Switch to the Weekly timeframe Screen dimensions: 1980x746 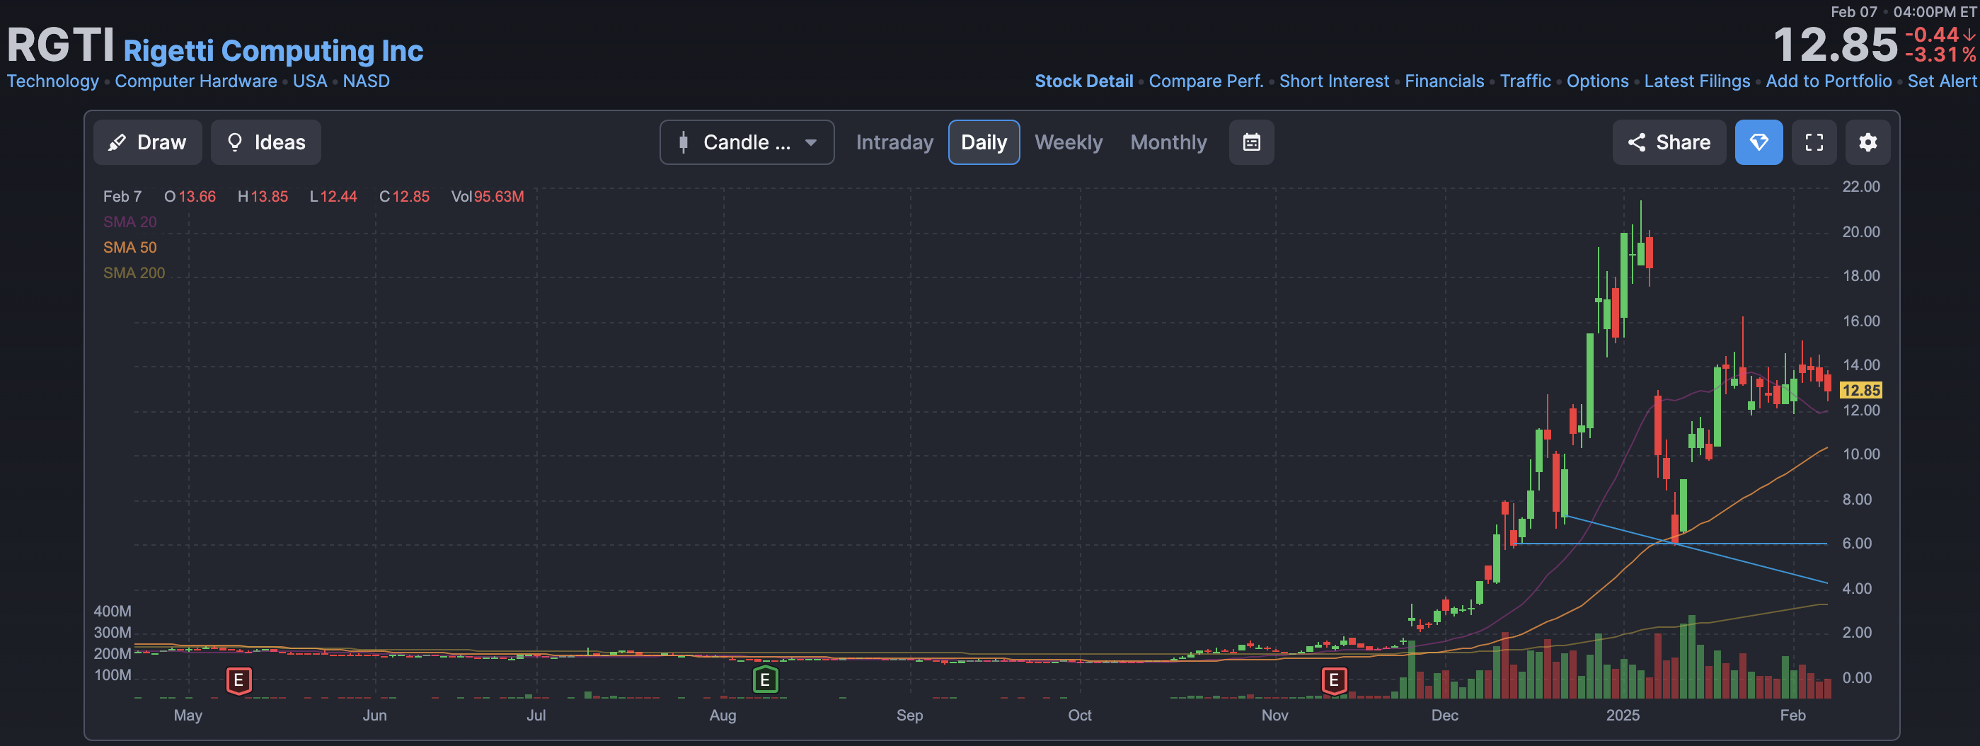[x=1069, y=142]
